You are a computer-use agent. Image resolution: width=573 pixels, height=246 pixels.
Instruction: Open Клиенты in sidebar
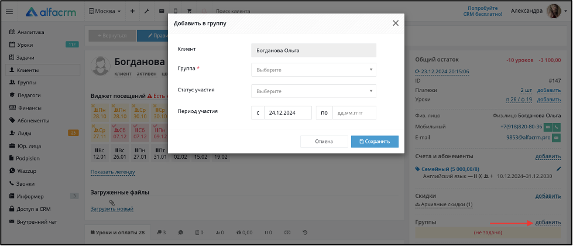[x=43, y=70]
